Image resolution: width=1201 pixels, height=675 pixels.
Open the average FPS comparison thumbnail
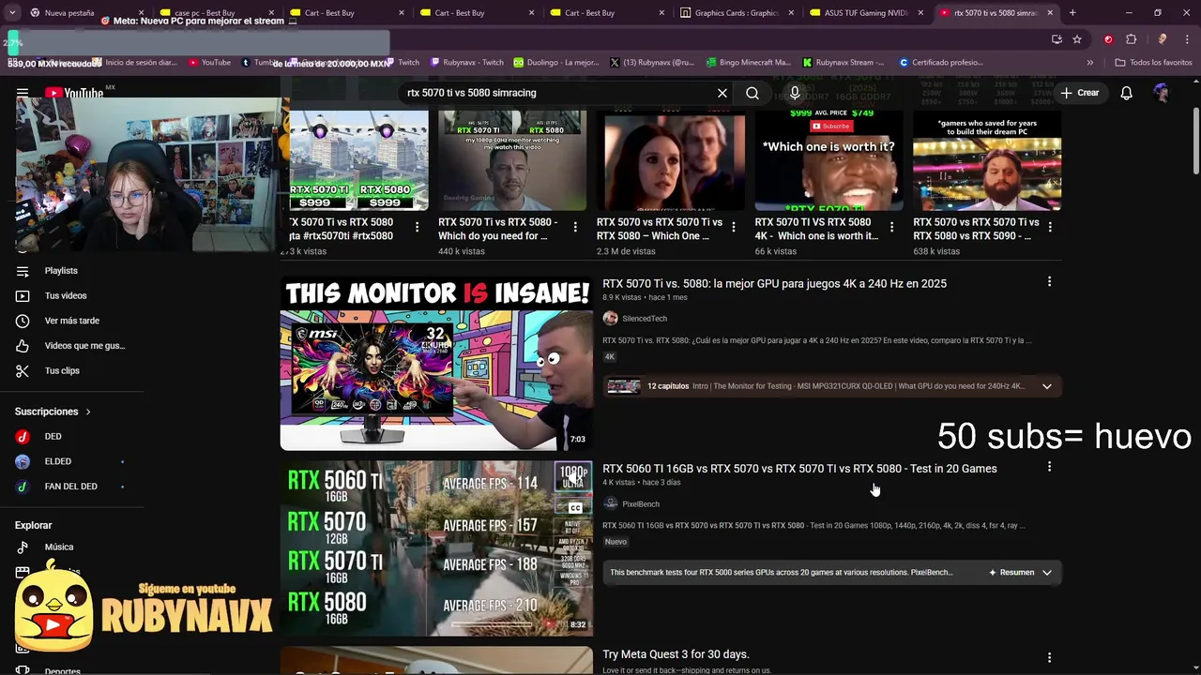(436, 548)
